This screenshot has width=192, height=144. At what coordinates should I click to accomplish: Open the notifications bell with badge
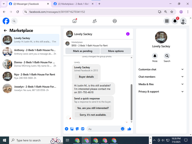[x=175, y=21]
